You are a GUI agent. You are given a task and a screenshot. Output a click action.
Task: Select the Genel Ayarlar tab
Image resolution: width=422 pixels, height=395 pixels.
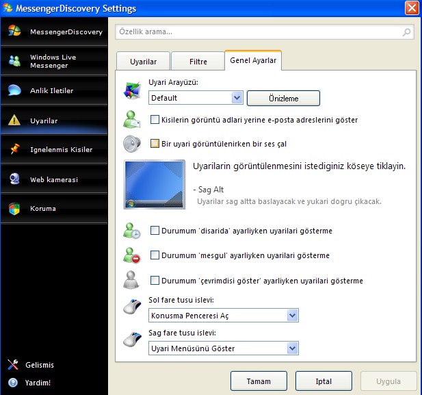253,60
